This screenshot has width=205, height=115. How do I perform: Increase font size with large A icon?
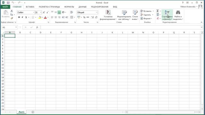[44, 12]
